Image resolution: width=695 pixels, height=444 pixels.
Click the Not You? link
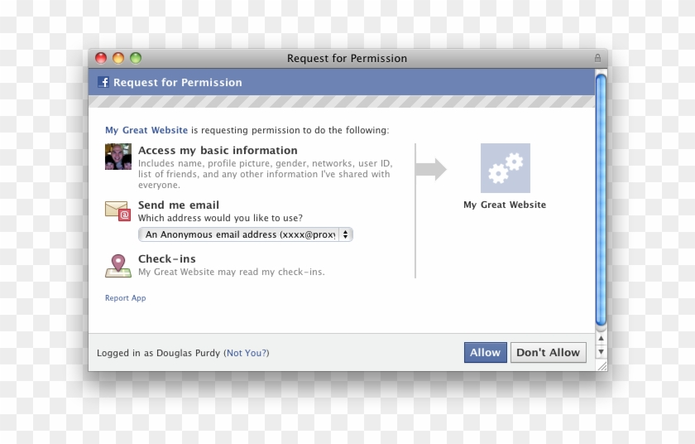247,353
